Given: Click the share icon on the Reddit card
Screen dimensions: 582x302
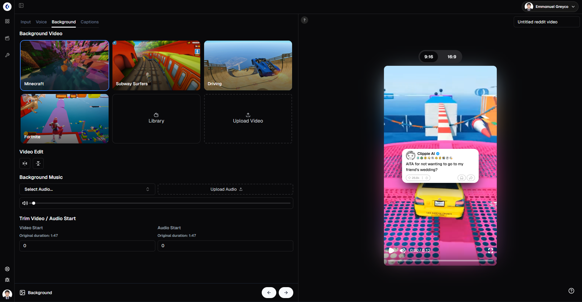Looking at the screenshot, I should (x=471, y=178).
